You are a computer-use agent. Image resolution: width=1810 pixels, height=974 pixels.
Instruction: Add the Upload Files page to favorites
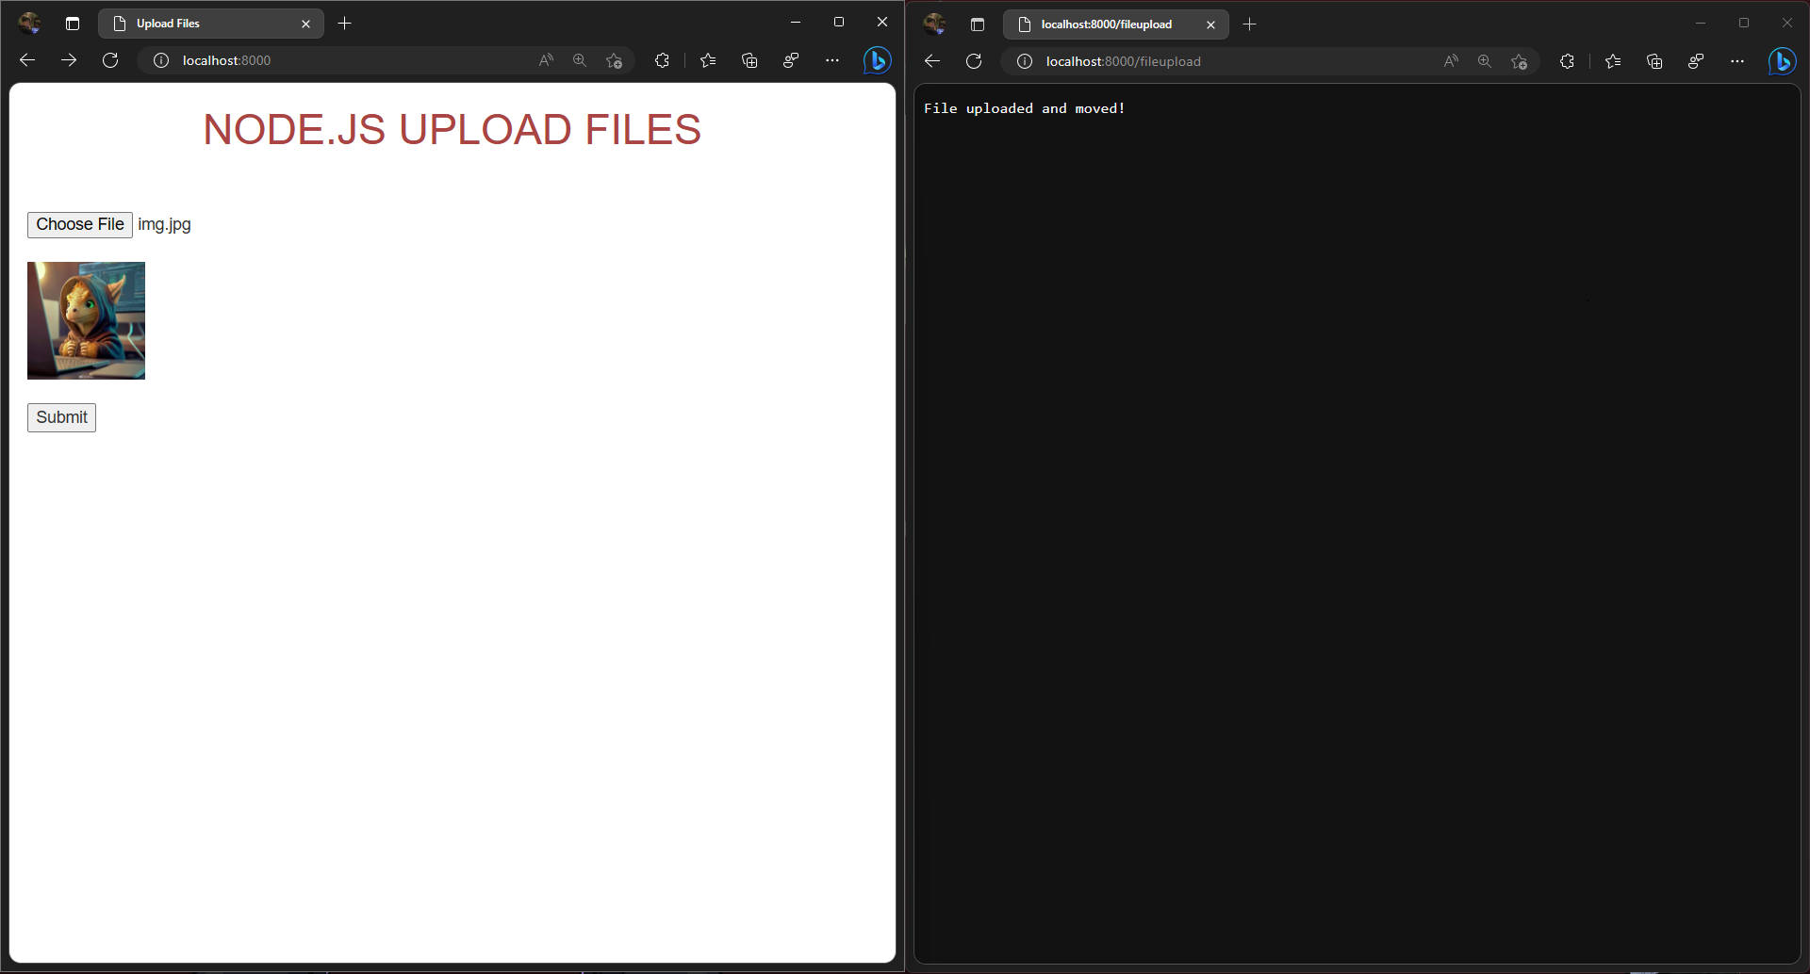[614, 60]
